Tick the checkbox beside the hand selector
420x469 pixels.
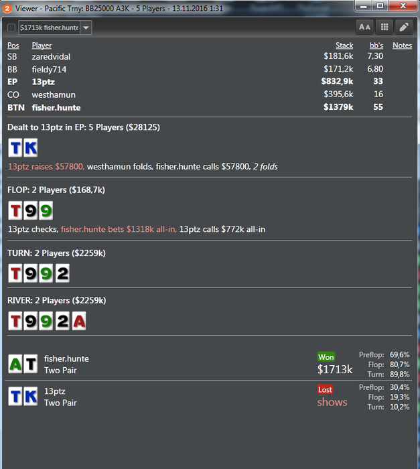(11, 28)
